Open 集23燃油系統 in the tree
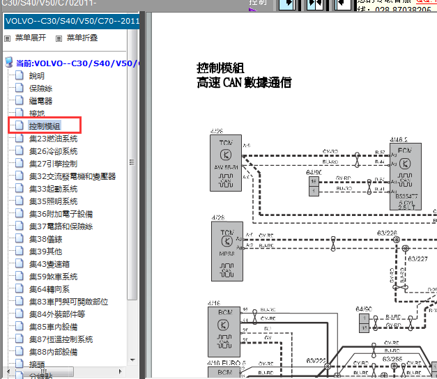 [53, 139]
